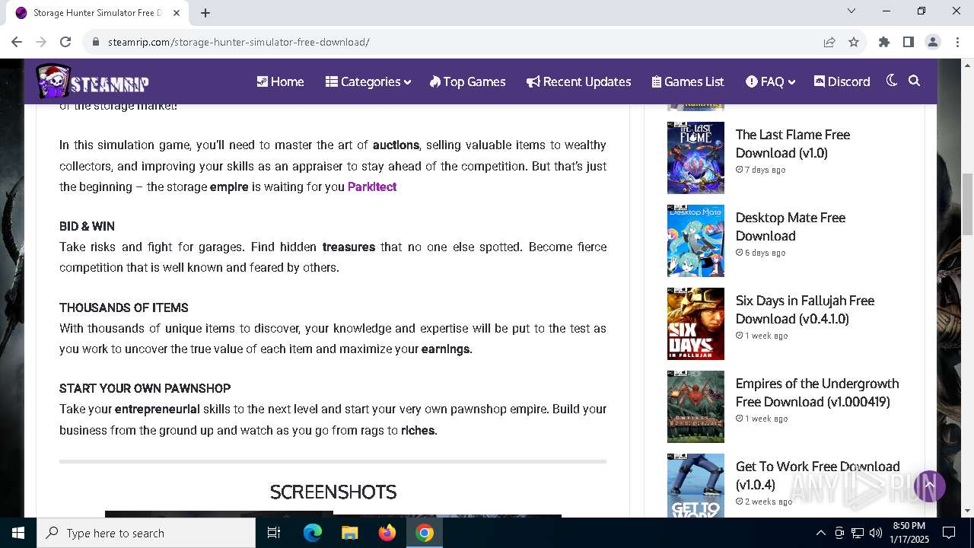Click the START YOUR OWN PAWNSHOP heading
This screenshot has width=974, height=548.
[x=145, y=388]
